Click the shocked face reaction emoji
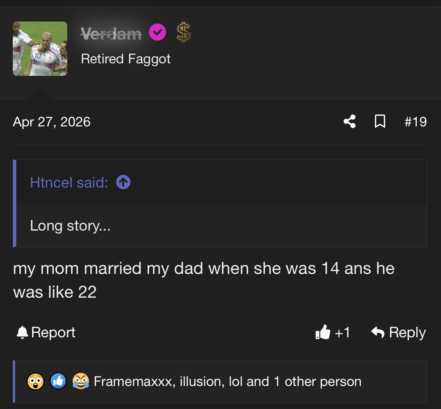This screenshot has width=441, height=409. click(x=35, y=381)
